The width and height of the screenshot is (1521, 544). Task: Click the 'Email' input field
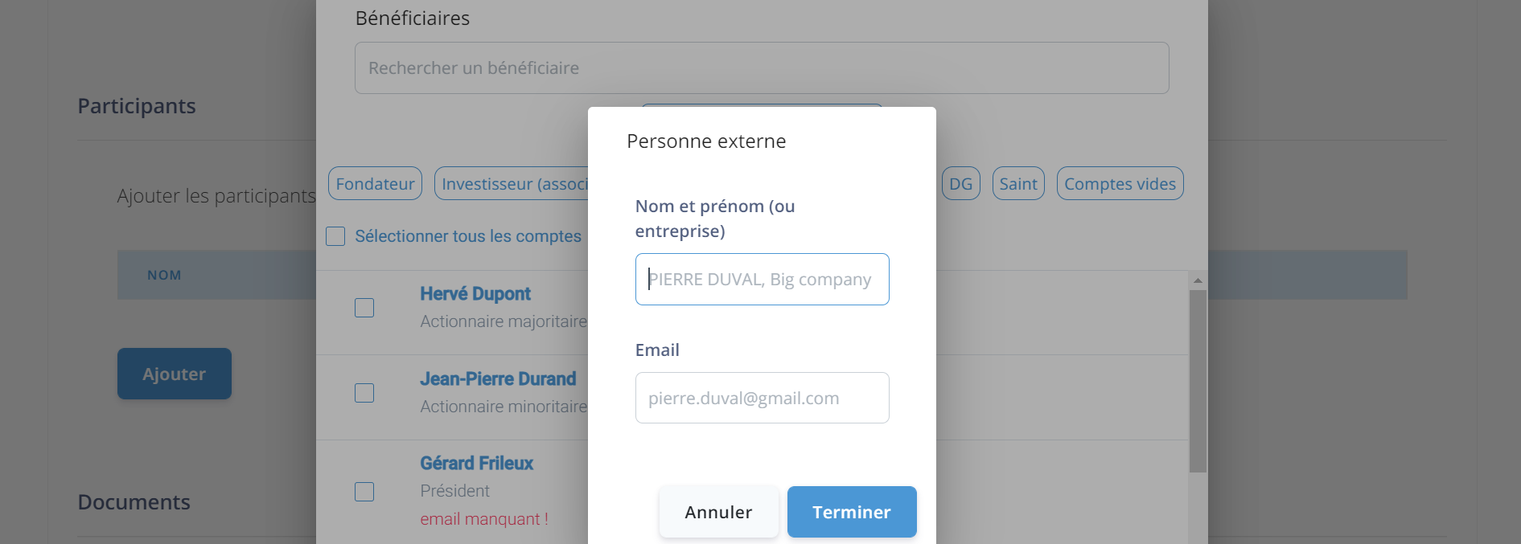pyautogui.click(x=761, y=398)
